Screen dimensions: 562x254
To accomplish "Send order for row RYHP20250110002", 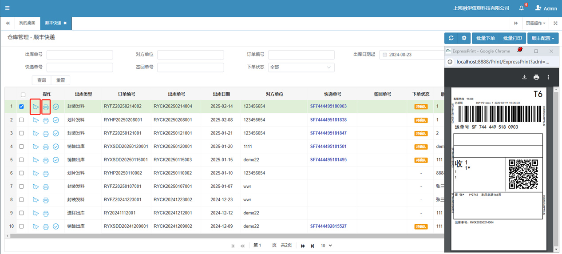I will click(x=36, y=173).
